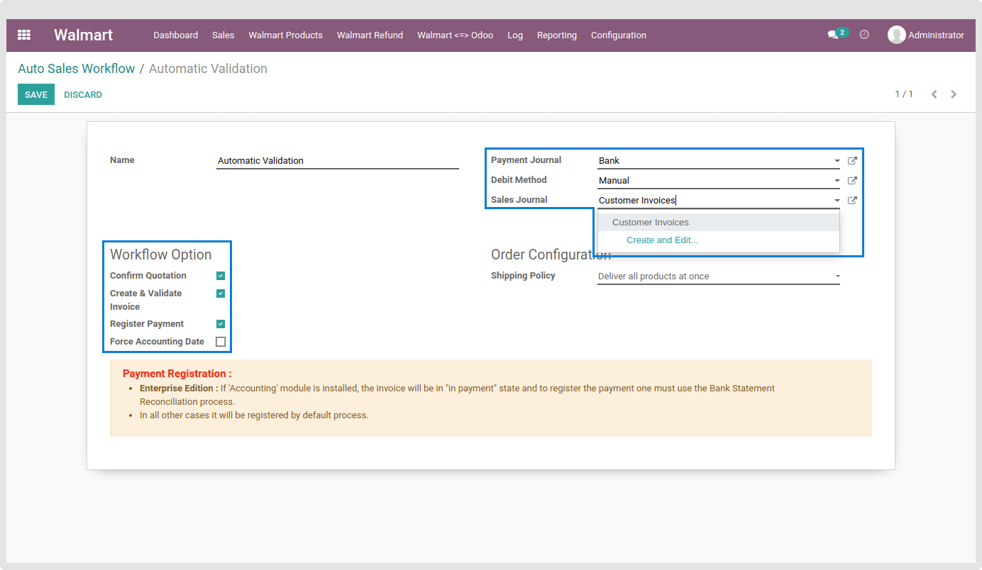Uncheck Confirm Quotation checkbox
This screenshot has width=982, height=570.
tap(221, 276)
